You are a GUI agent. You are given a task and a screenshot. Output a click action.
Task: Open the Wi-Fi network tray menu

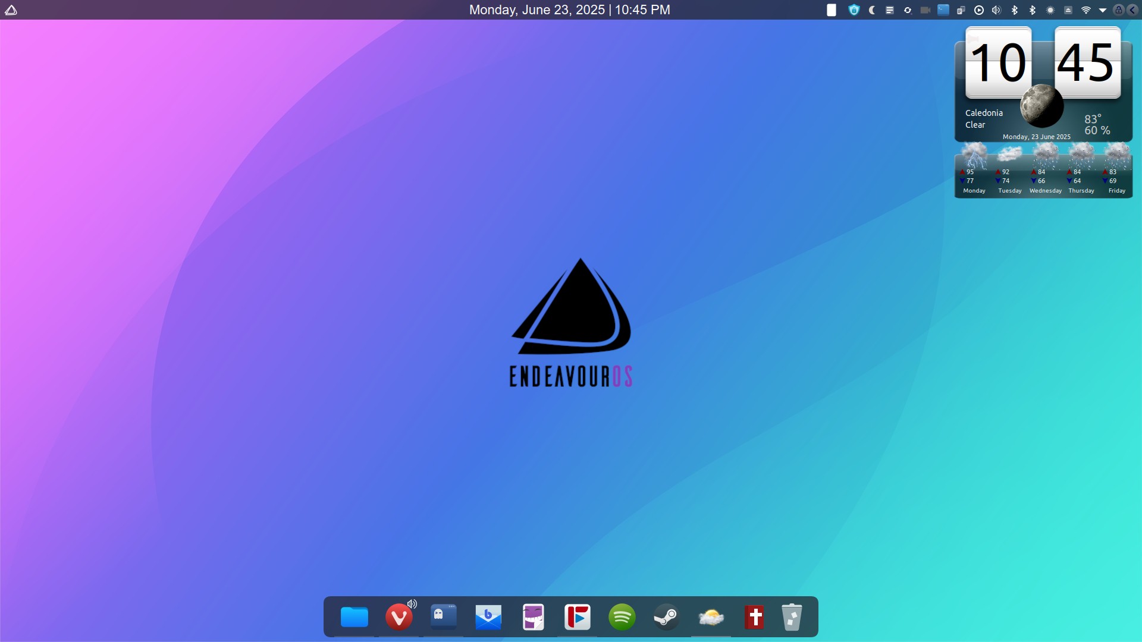coord(1086,10)
